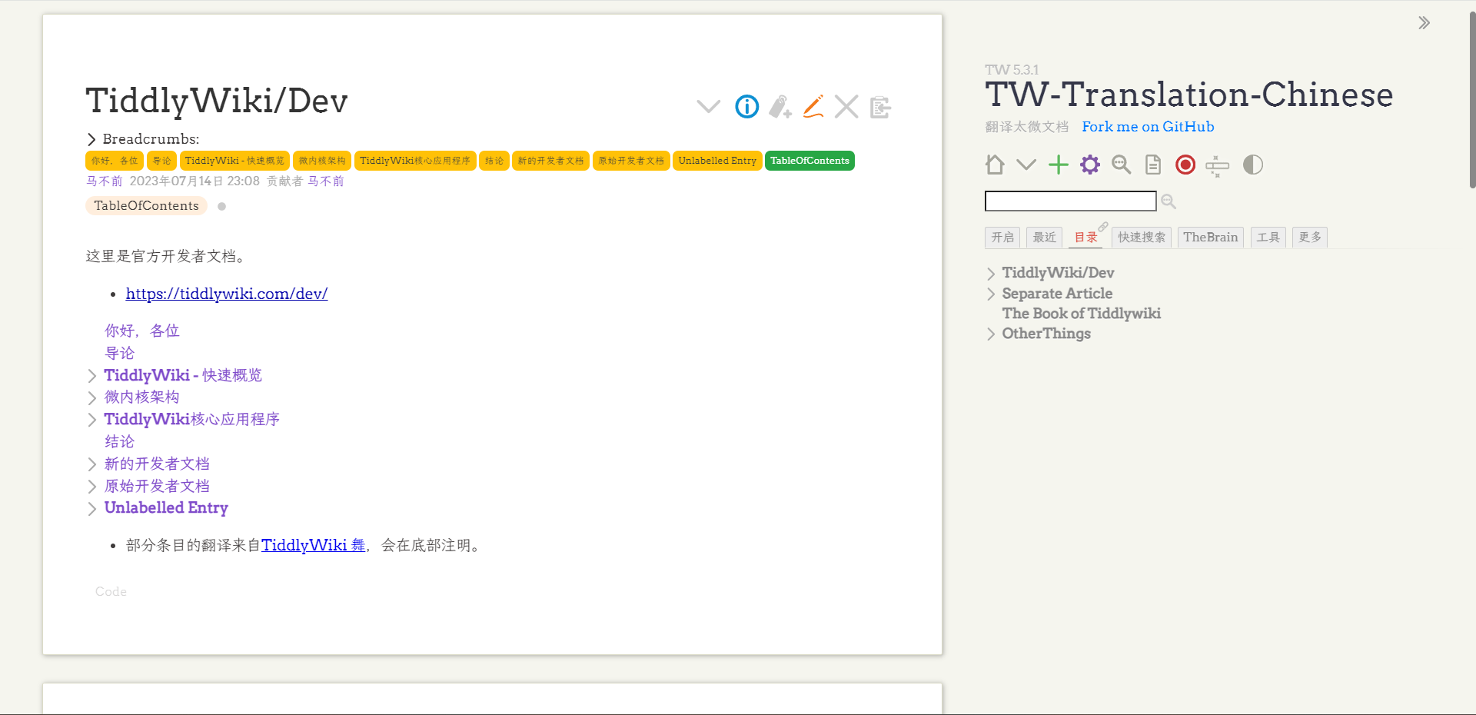
Task: Click the link icon above 目录 tab
Action: 1103,227
